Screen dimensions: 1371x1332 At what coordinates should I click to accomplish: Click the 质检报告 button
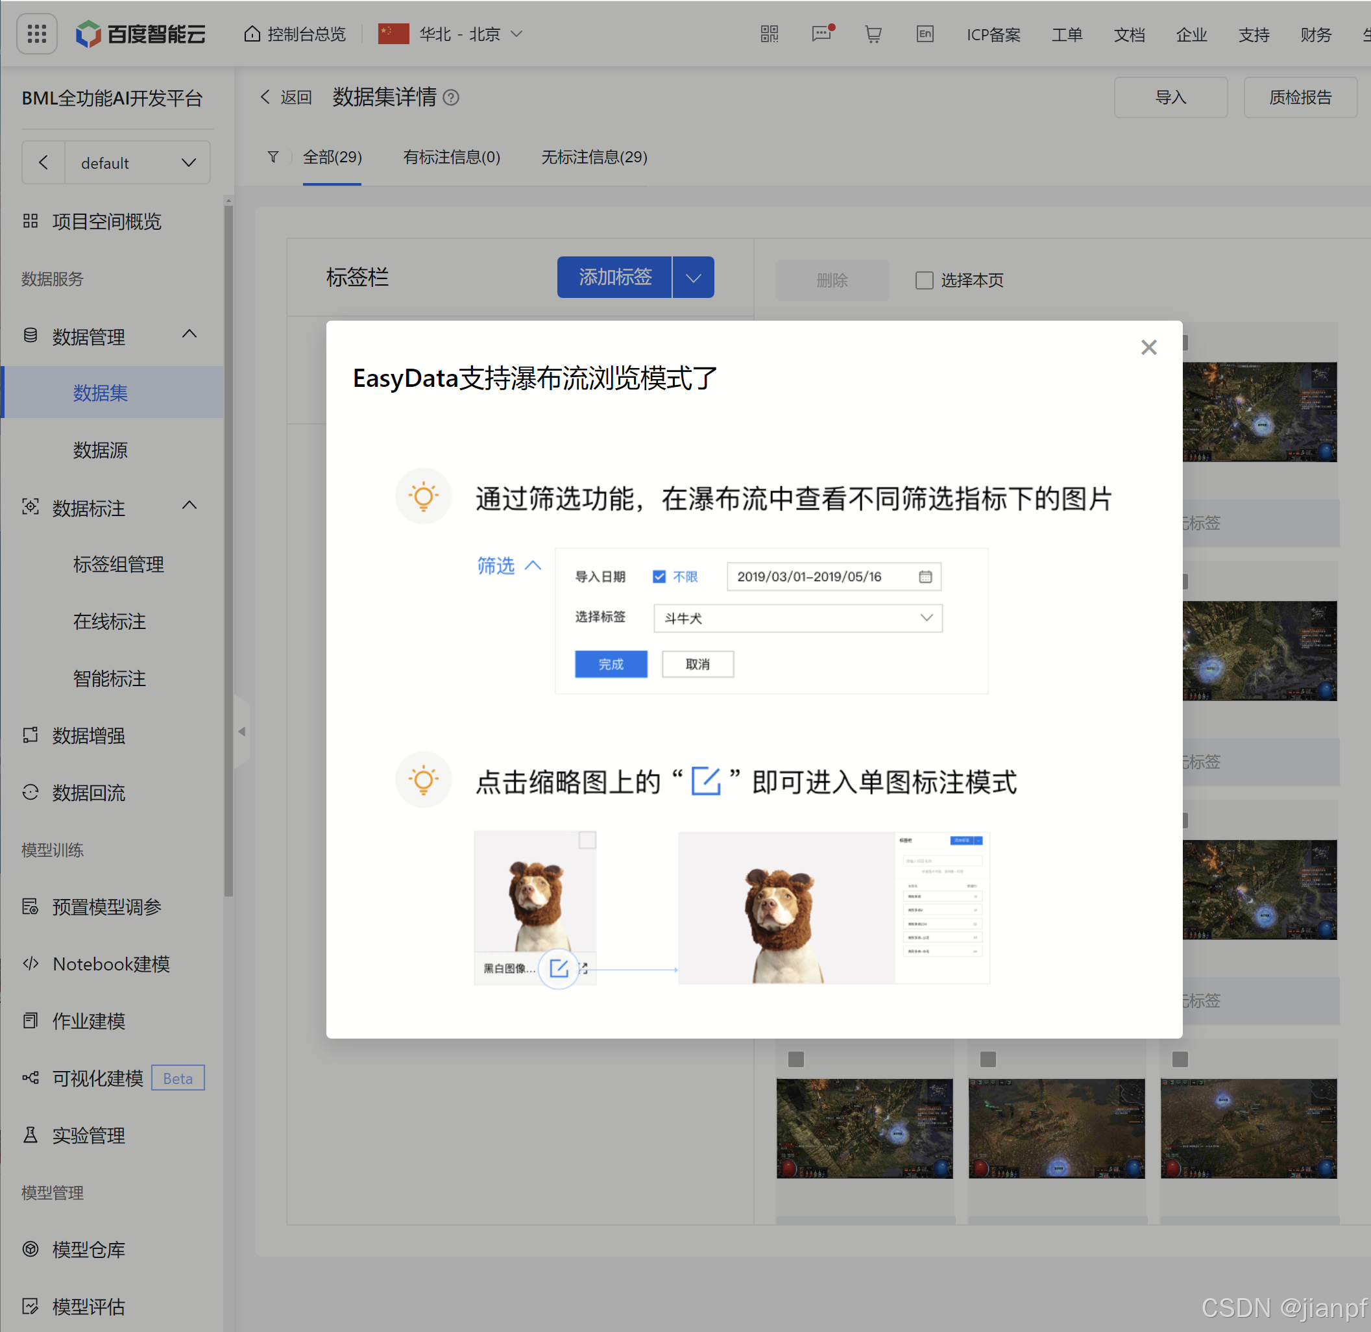pos(1300,98)
